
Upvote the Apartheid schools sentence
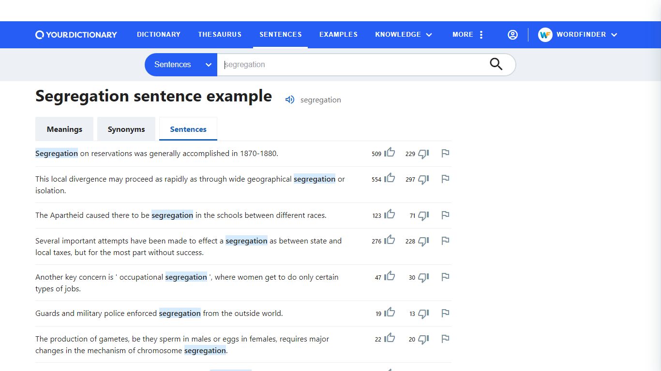[x=390, y=214]
